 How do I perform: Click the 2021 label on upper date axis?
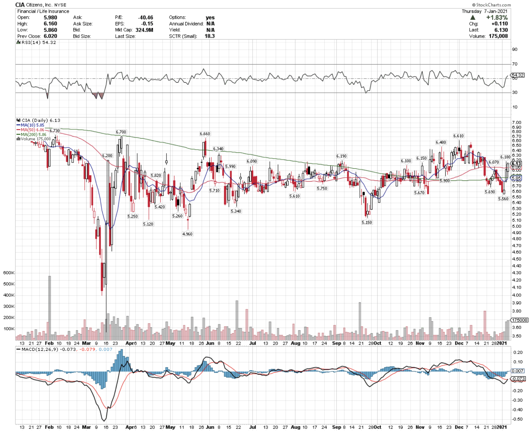[x=502, y=343]
